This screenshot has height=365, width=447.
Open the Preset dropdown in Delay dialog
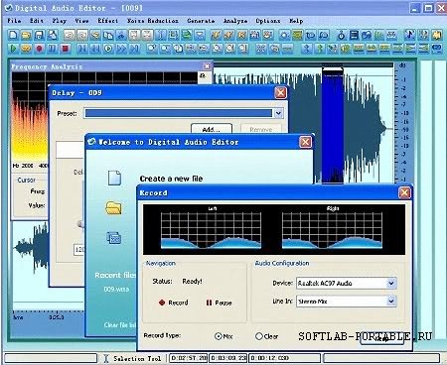coord(278,113)
